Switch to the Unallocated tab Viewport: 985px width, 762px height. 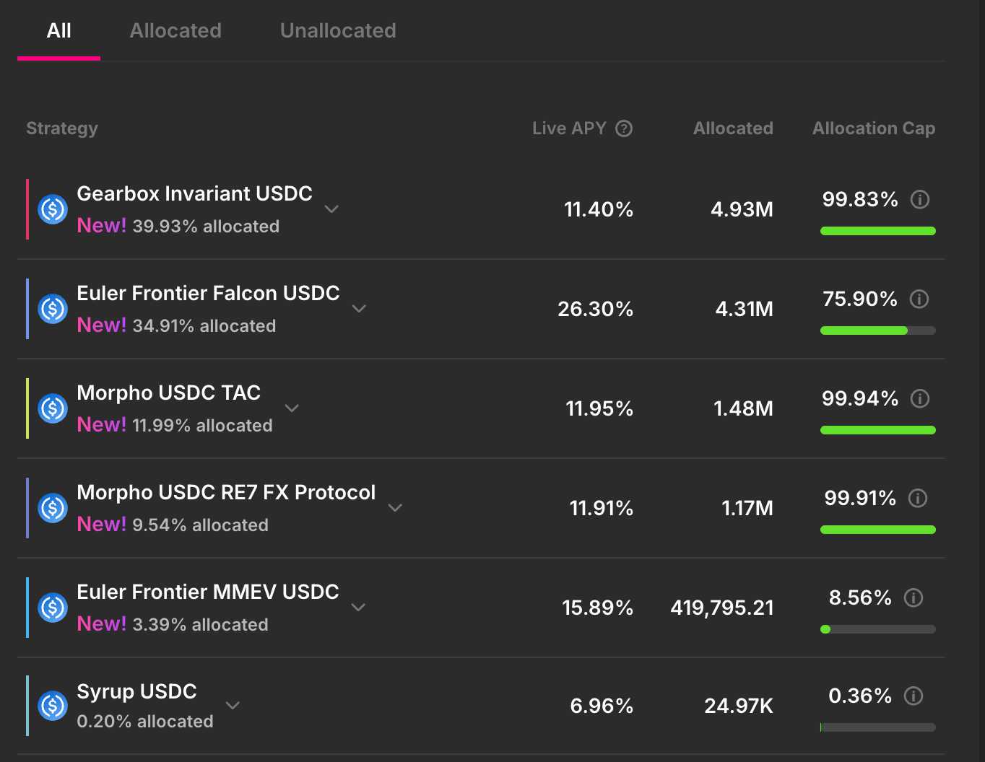coord(338,30)
